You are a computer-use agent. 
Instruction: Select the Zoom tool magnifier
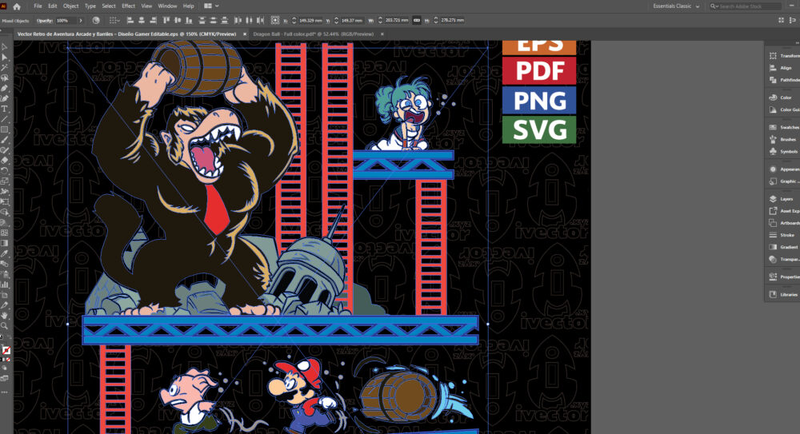point(5,325)
